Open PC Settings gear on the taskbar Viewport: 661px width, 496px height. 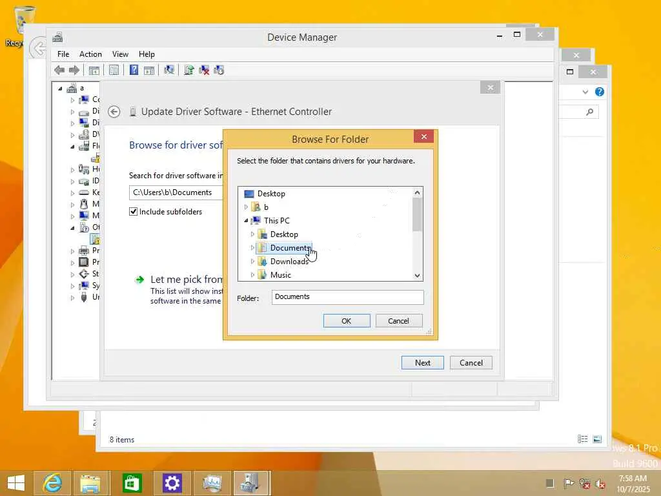coord(172,483)
